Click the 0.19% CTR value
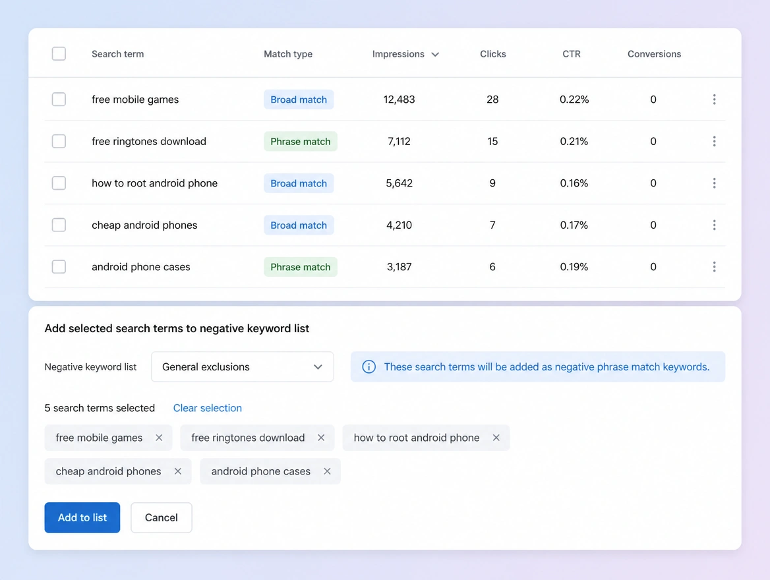The image size is (770, 580). 574,267
